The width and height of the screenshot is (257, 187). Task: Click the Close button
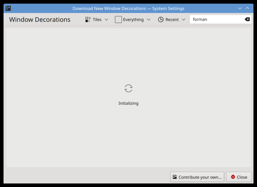(239, 177)
